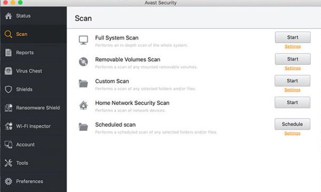Start the Custom Scan

(292, 81)
